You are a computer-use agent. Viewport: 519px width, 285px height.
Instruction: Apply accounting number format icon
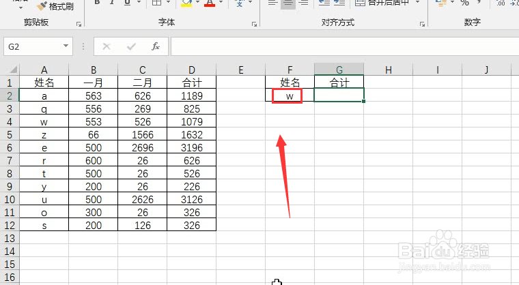[x=441, y=3]
